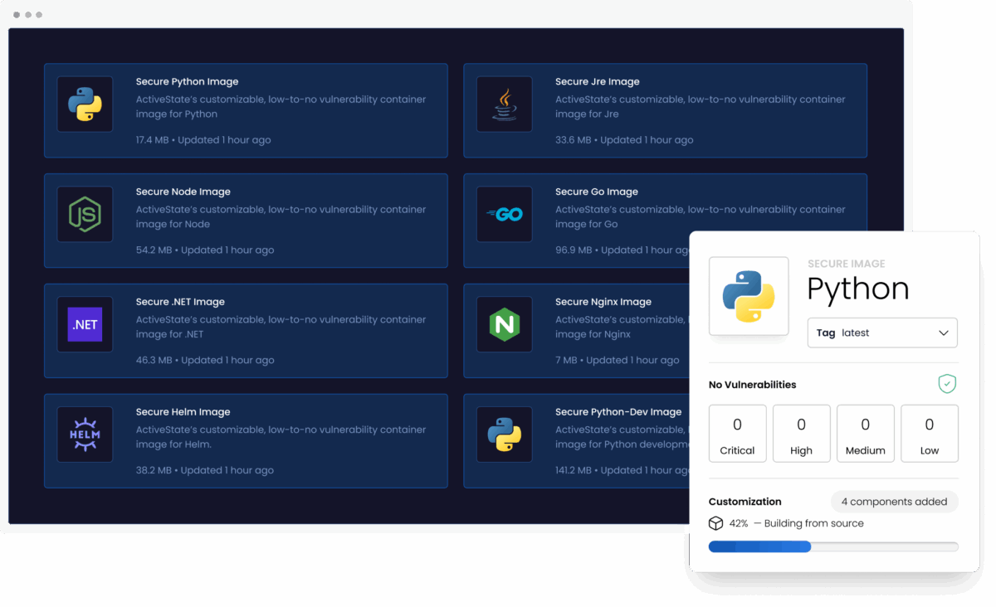The image size is (996, 607).
Task: Click the large Python logo in detail card
Action: pos(749,297)
